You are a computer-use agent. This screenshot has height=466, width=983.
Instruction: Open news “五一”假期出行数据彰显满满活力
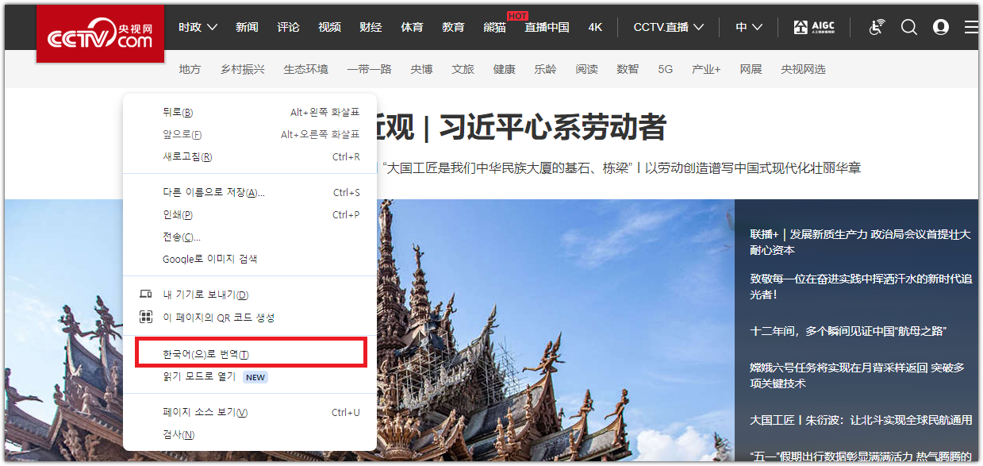tap(861, 456)
